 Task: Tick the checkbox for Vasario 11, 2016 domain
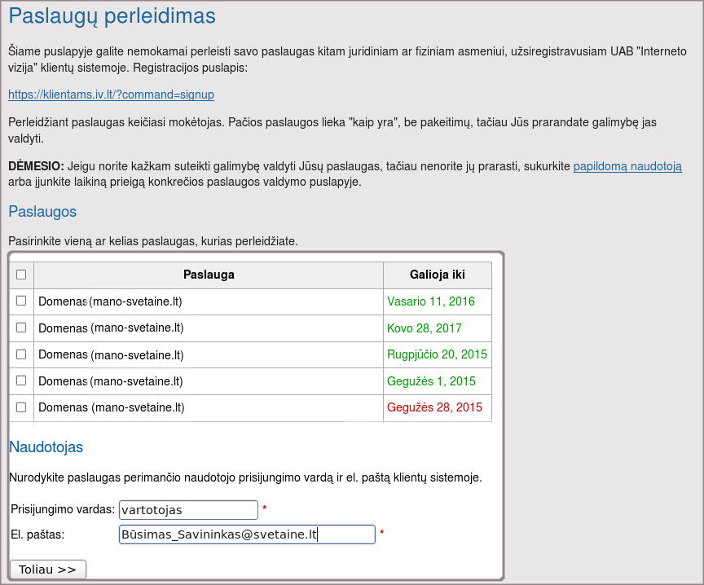tap(21, 301)
